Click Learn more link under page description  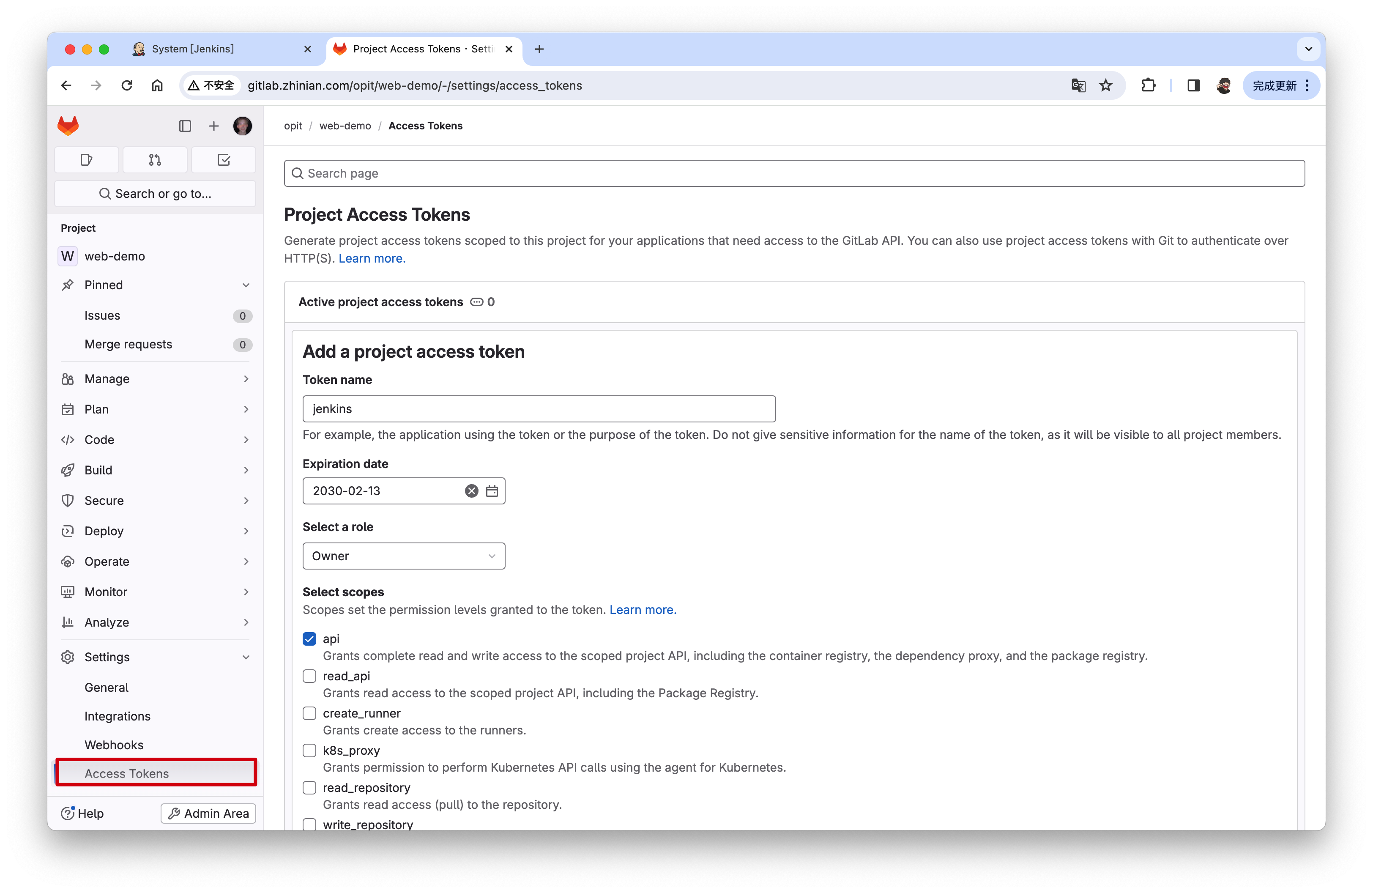pos(372,258)
